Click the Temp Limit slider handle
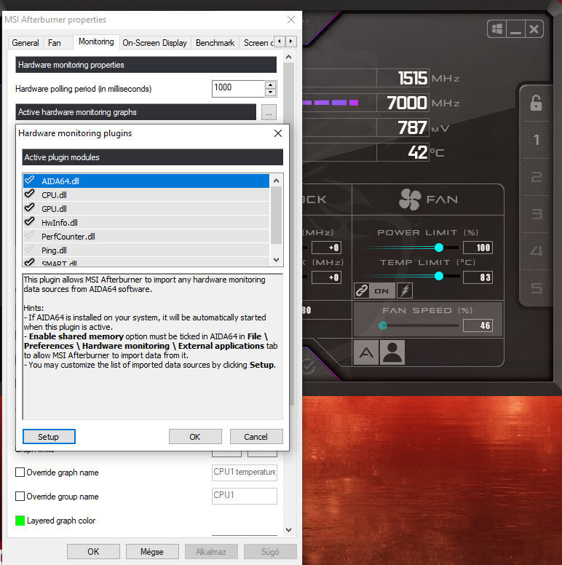The width and height of the screenshot is (562, 565). (x=439, y=277)
